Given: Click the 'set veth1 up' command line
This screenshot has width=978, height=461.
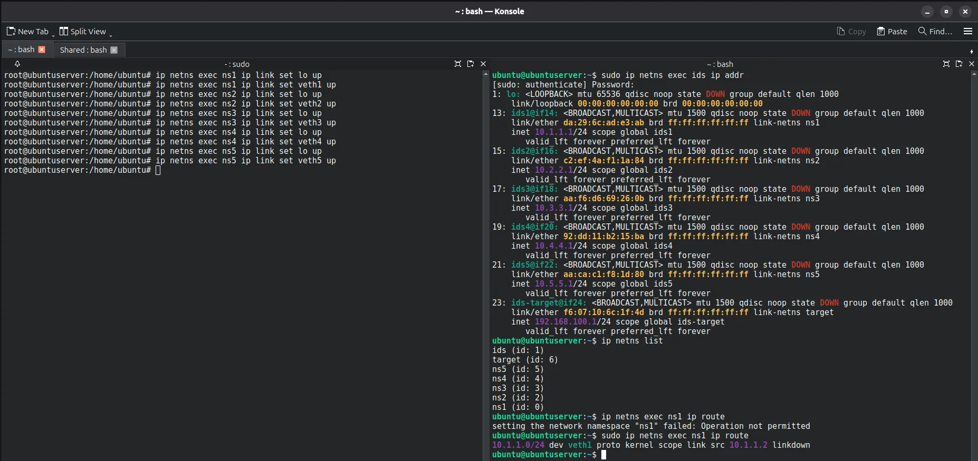Looking at the screenshot, I should (170, 85).
